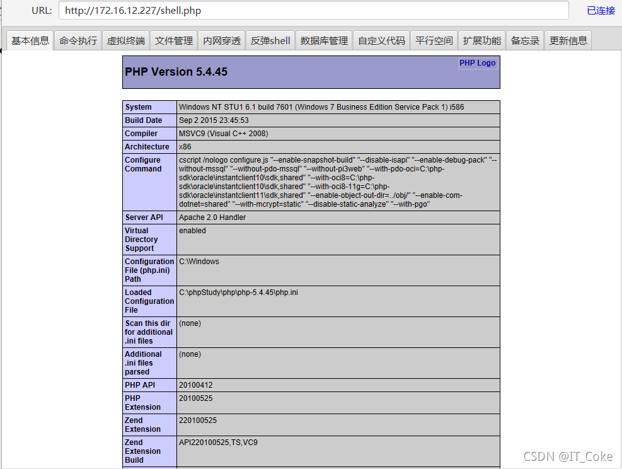The width and height of the screenshot is (622, 469).
Task: Click the PHP Logo image link
Action: click(x=477, y=63)
